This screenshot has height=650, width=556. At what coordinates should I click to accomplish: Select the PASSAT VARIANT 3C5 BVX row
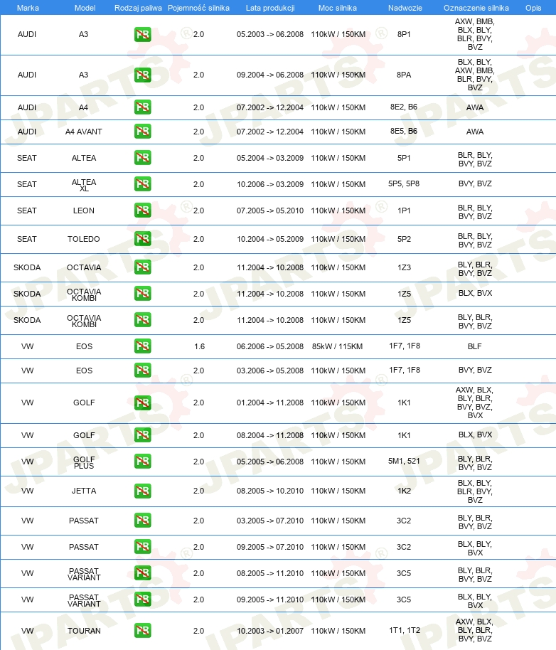click(x=278, y=600)
